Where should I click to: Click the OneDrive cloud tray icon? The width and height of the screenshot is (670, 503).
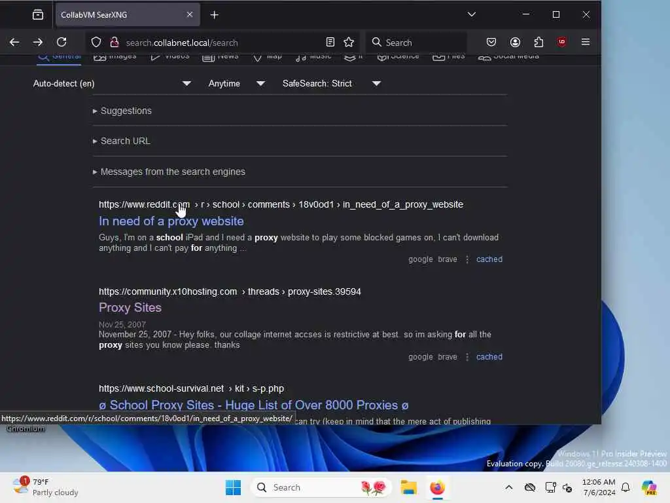pyautogui.click(x=530, y=487)
